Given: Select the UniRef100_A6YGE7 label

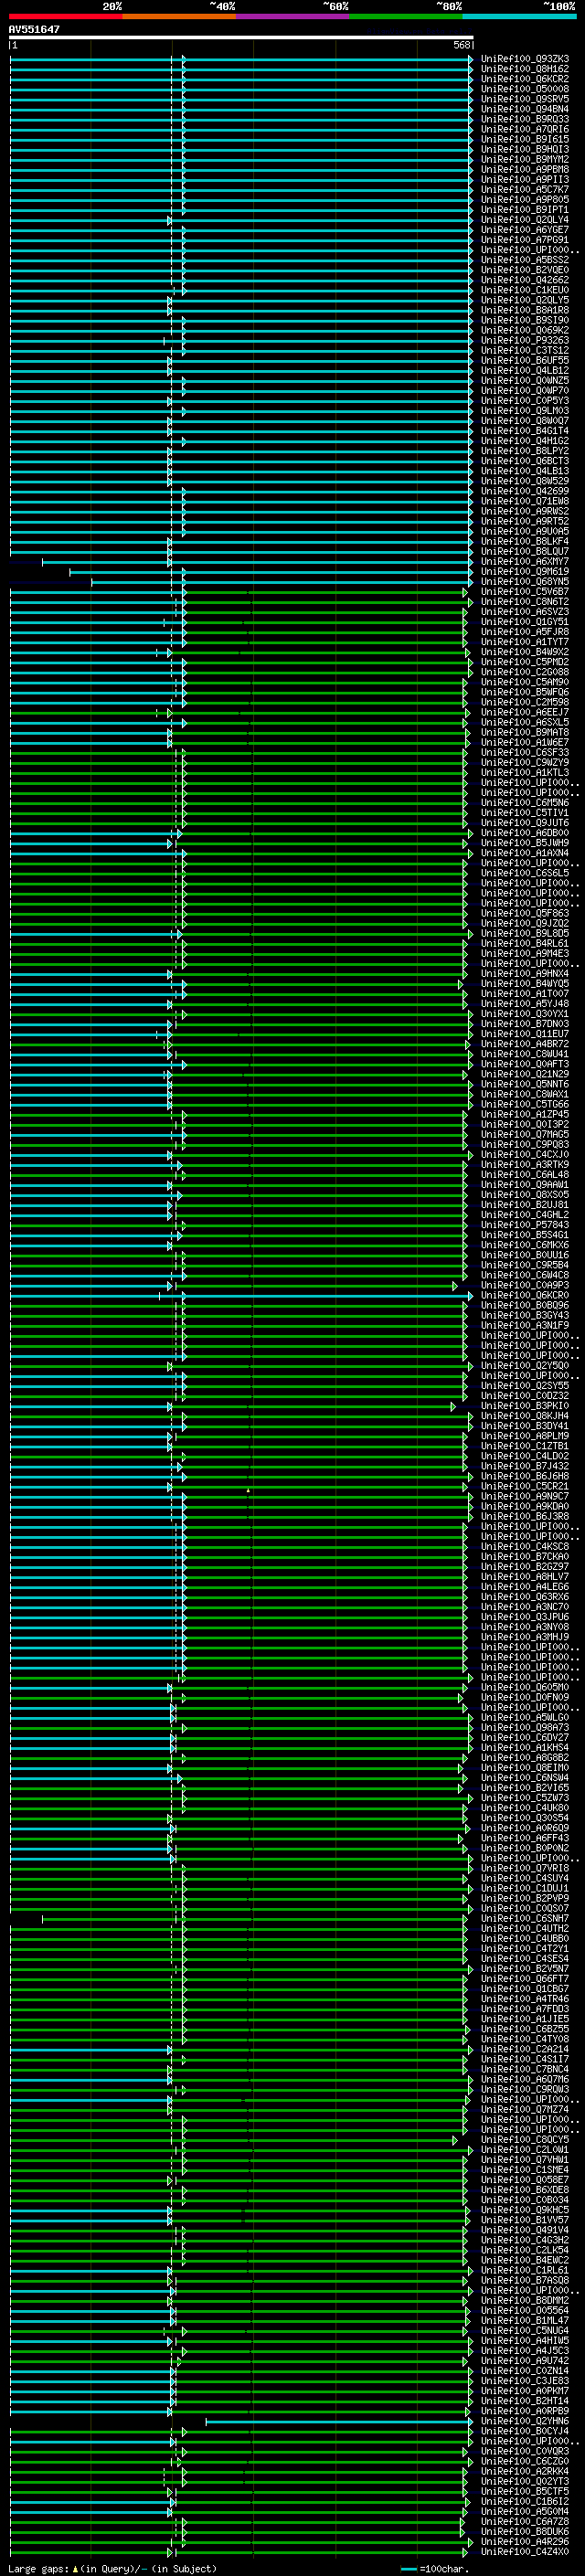Looking at the screenshot, I should (525, 230).
